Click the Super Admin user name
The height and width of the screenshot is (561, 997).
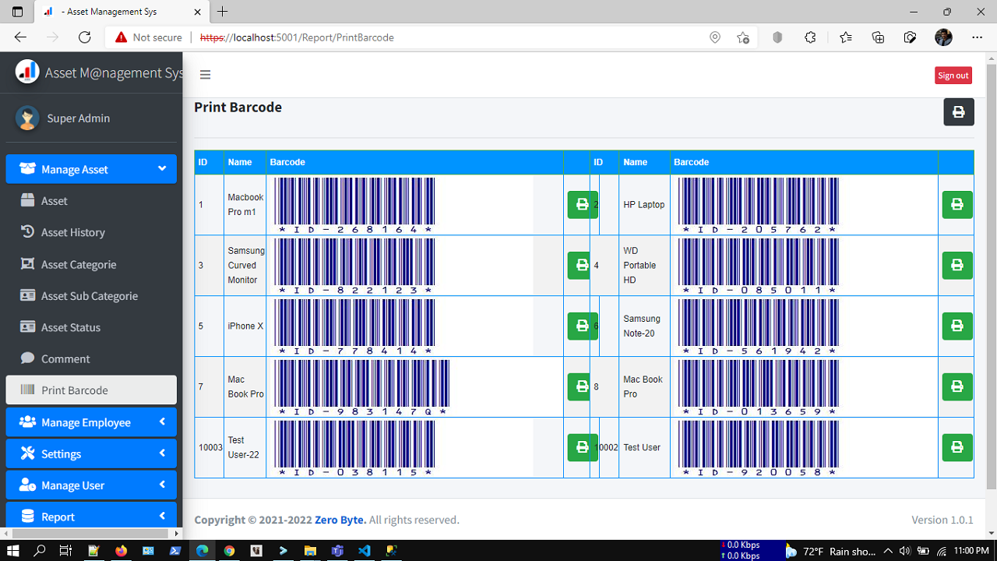(x=79, y=118)
